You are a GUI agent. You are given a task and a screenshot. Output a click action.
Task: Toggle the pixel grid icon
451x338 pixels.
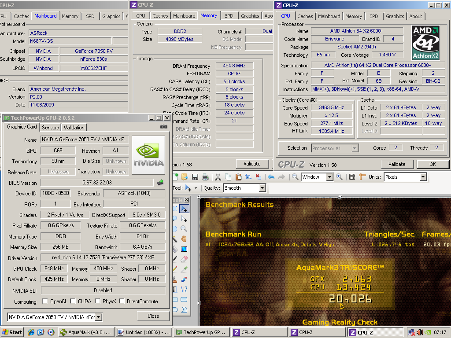coord(352,177)
